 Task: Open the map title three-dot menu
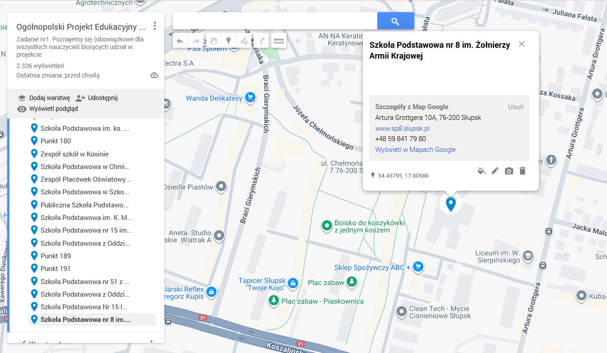155,26
